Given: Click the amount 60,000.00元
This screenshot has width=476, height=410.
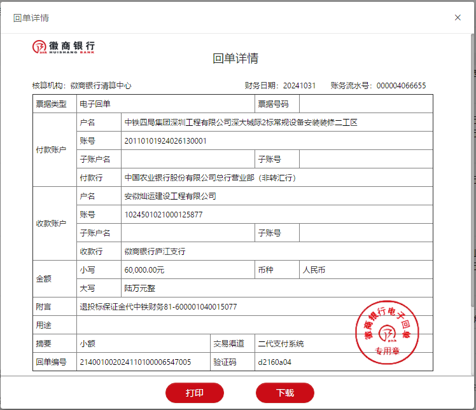Looking at the screenshot, I should [x=144, y=270].
